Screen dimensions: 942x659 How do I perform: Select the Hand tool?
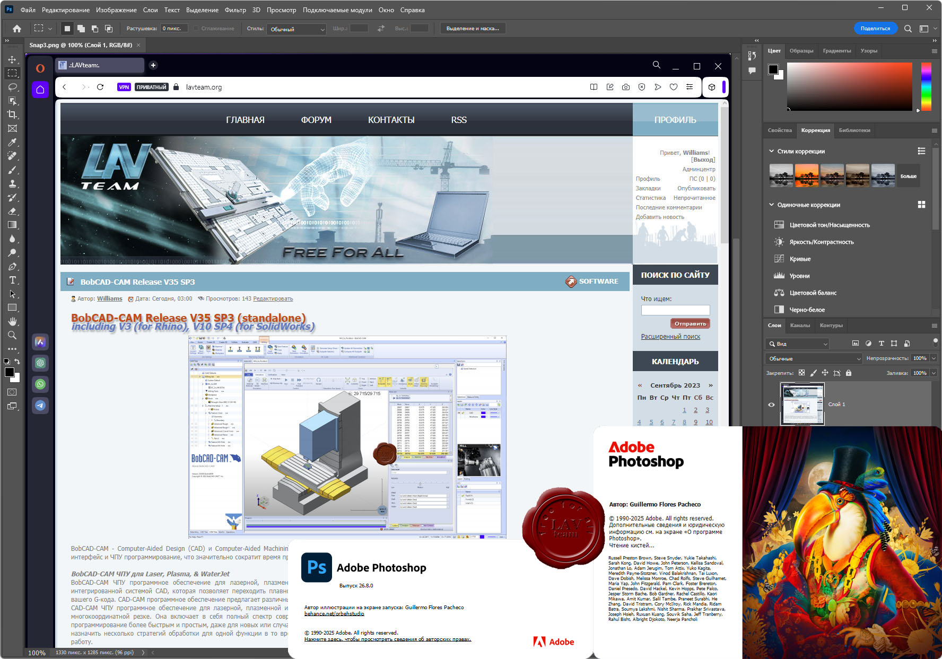click(x=12, y=321)
